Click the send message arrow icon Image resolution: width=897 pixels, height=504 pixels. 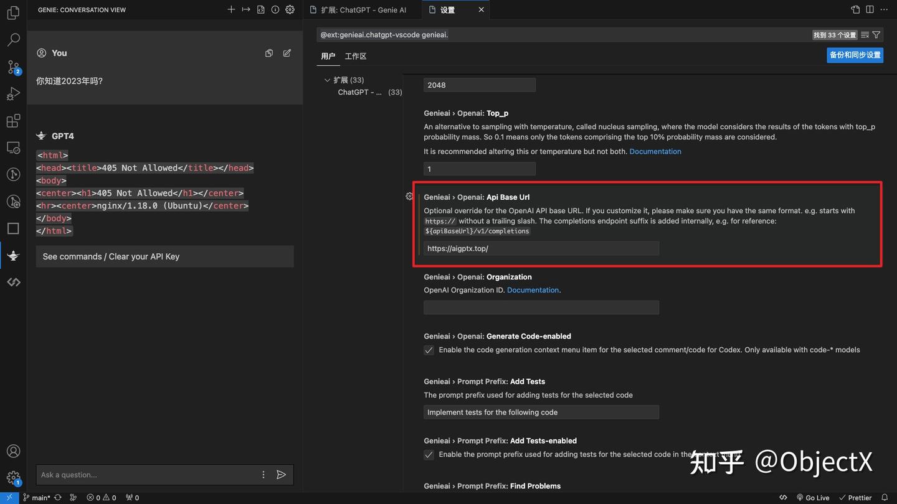tap(282, 475)
